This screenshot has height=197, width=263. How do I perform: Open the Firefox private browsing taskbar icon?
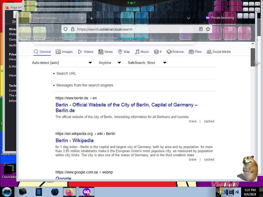[x=87, y=192]
